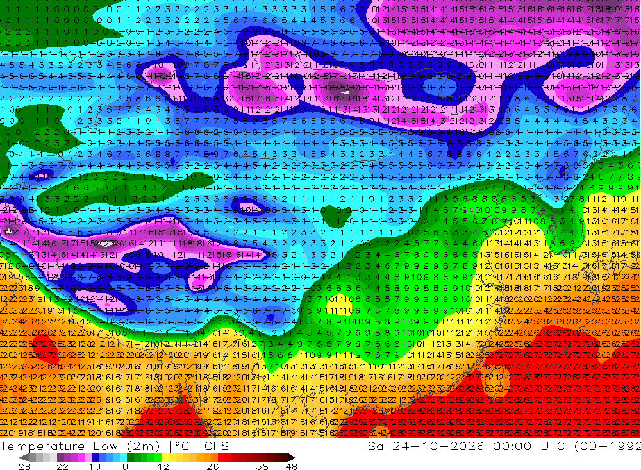The height and width of the screenshot is (470, 641).
Task: Click the 48 legend label
Action: pyautogui.click(x=292, y=467)
